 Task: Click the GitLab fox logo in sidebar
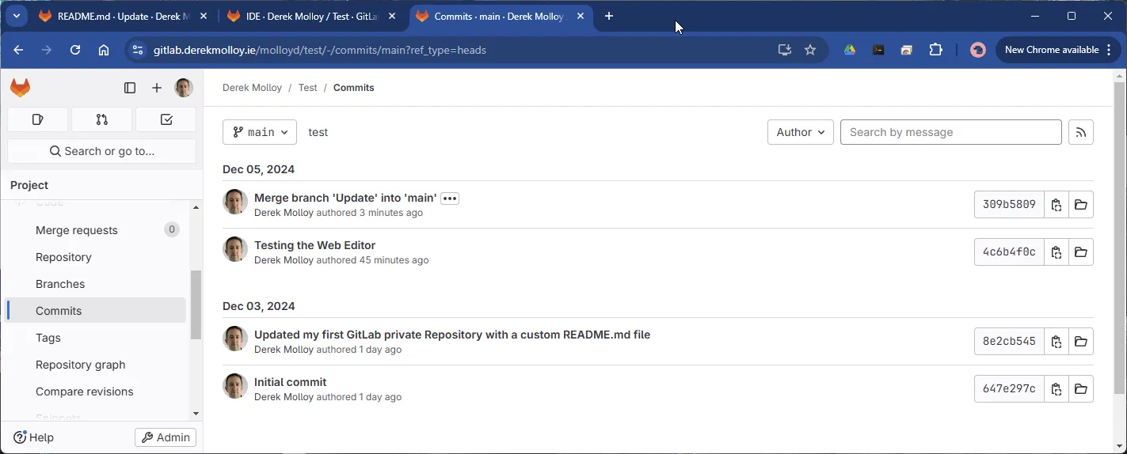(21, 88)
